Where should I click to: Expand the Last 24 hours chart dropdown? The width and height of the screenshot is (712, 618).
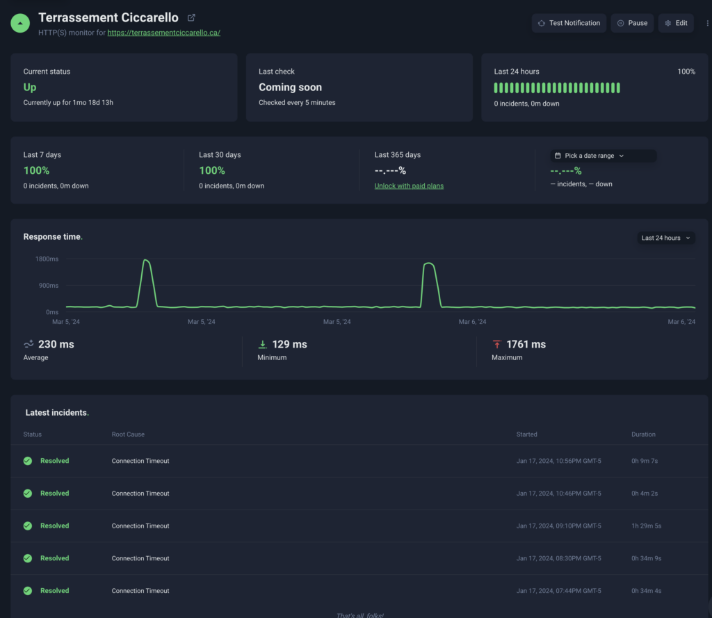(666, 238)
